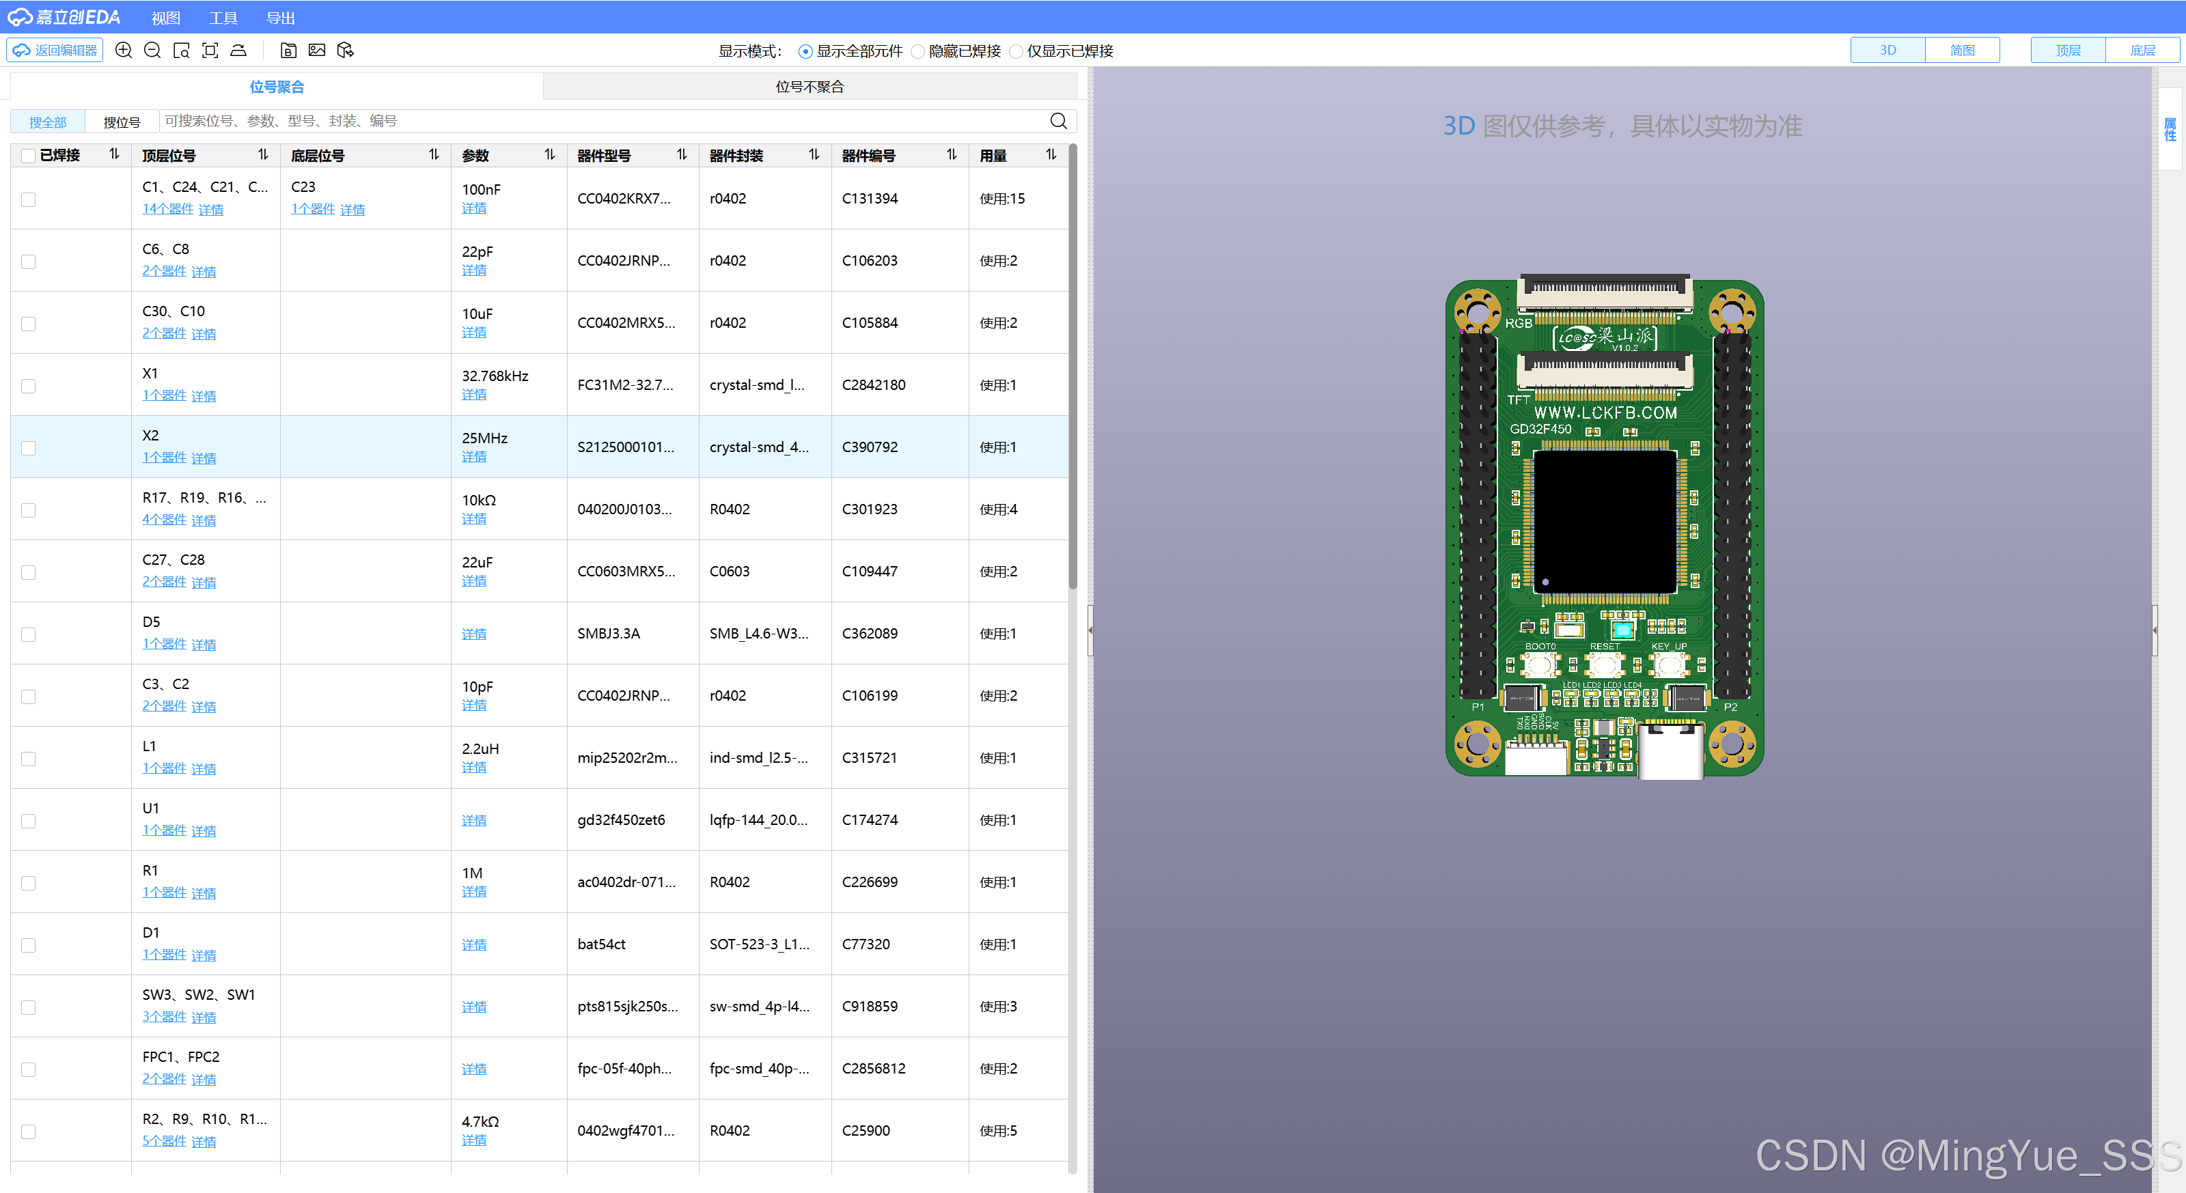2186x1193 pixels.
Task: Sort by 用量 column arrows
Action: (x=1051, y=154)
